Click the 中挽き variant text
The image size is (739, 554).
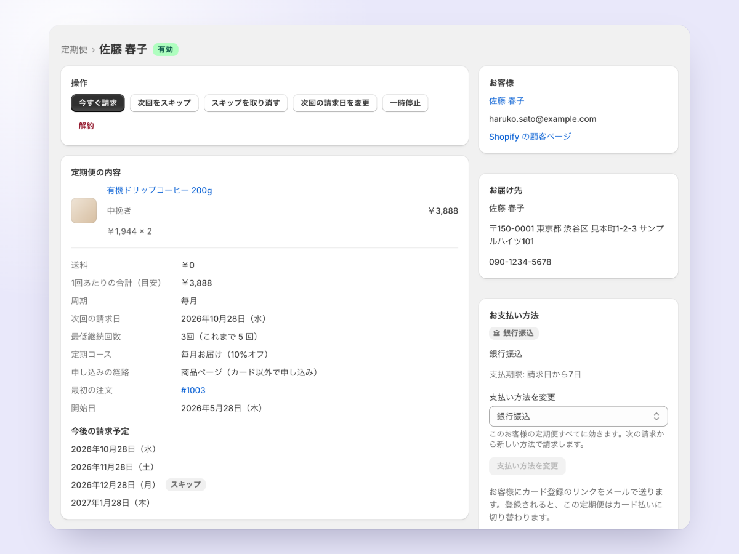click(x=119, y=211)
